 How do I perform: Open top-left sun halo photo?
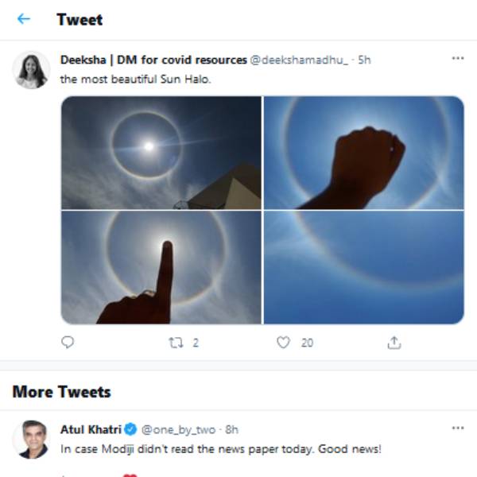(161, 153)
